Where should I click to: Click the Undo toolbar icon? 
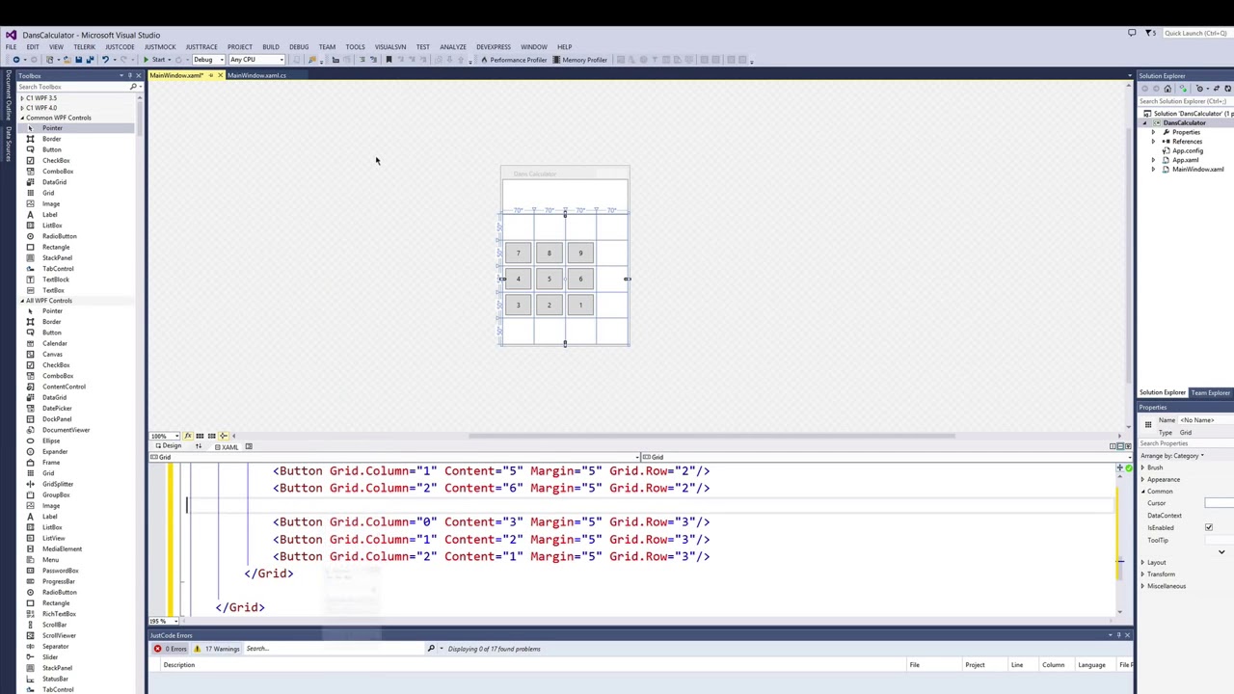tap(105, 60)
